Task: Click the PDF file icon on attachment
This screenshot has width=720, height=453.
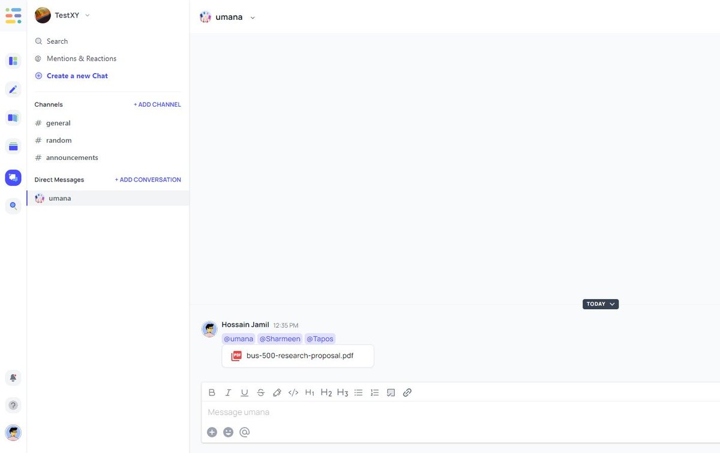Action: (x=236, y=355)
